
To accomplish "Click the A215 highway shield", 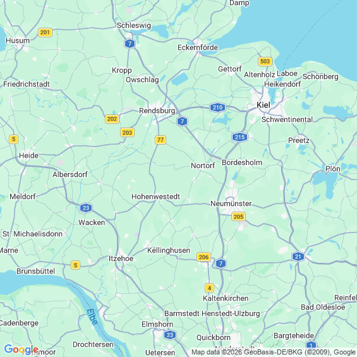I will point(239,137).
